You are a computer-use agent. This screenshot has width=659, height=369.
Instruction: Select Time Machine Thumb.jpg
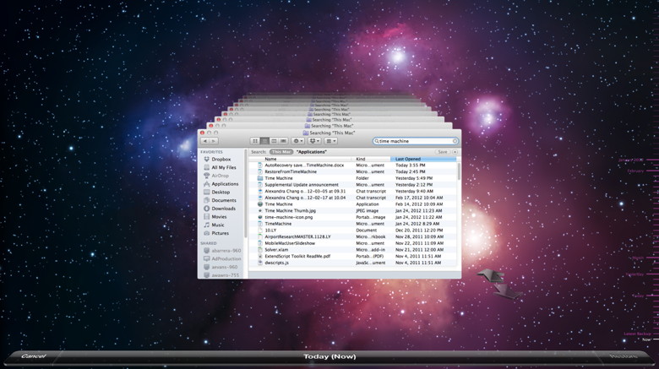352,210
